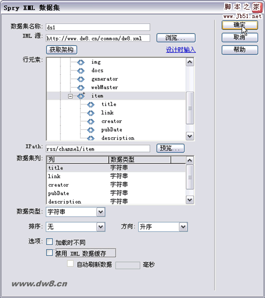Click the title child node icon
This screenshot has height=298, width=265.
91,104
